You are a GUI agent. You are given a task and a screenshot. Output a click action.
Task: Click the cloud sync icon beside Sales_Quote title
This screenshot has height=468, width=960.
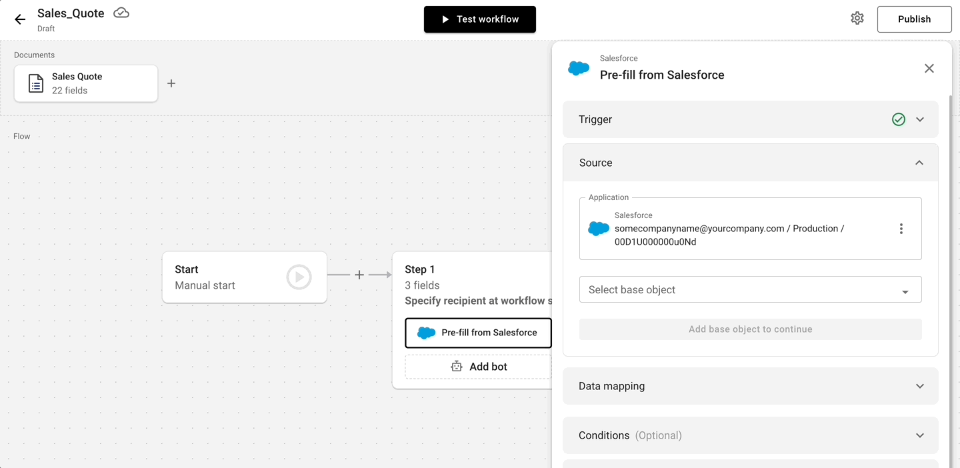121,12
